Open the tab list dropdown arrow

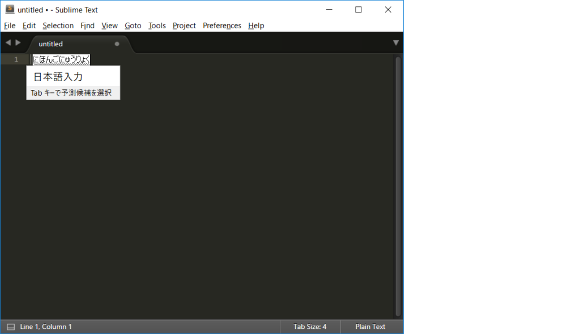coord(396,43)
